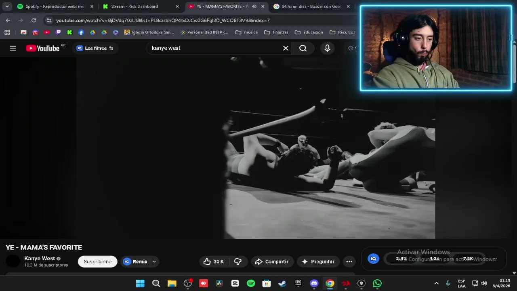Mute the YouTube tab via speaker icon

[254, 6]
